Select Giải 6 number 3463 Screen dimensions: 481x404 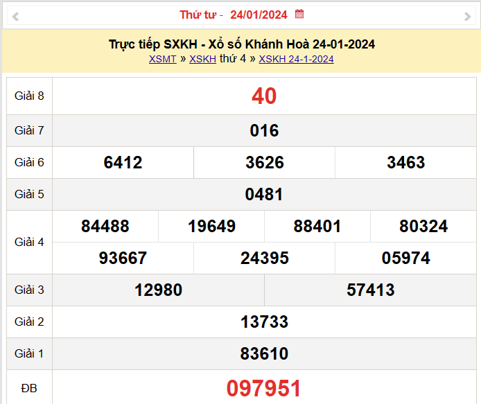(406, 162)
